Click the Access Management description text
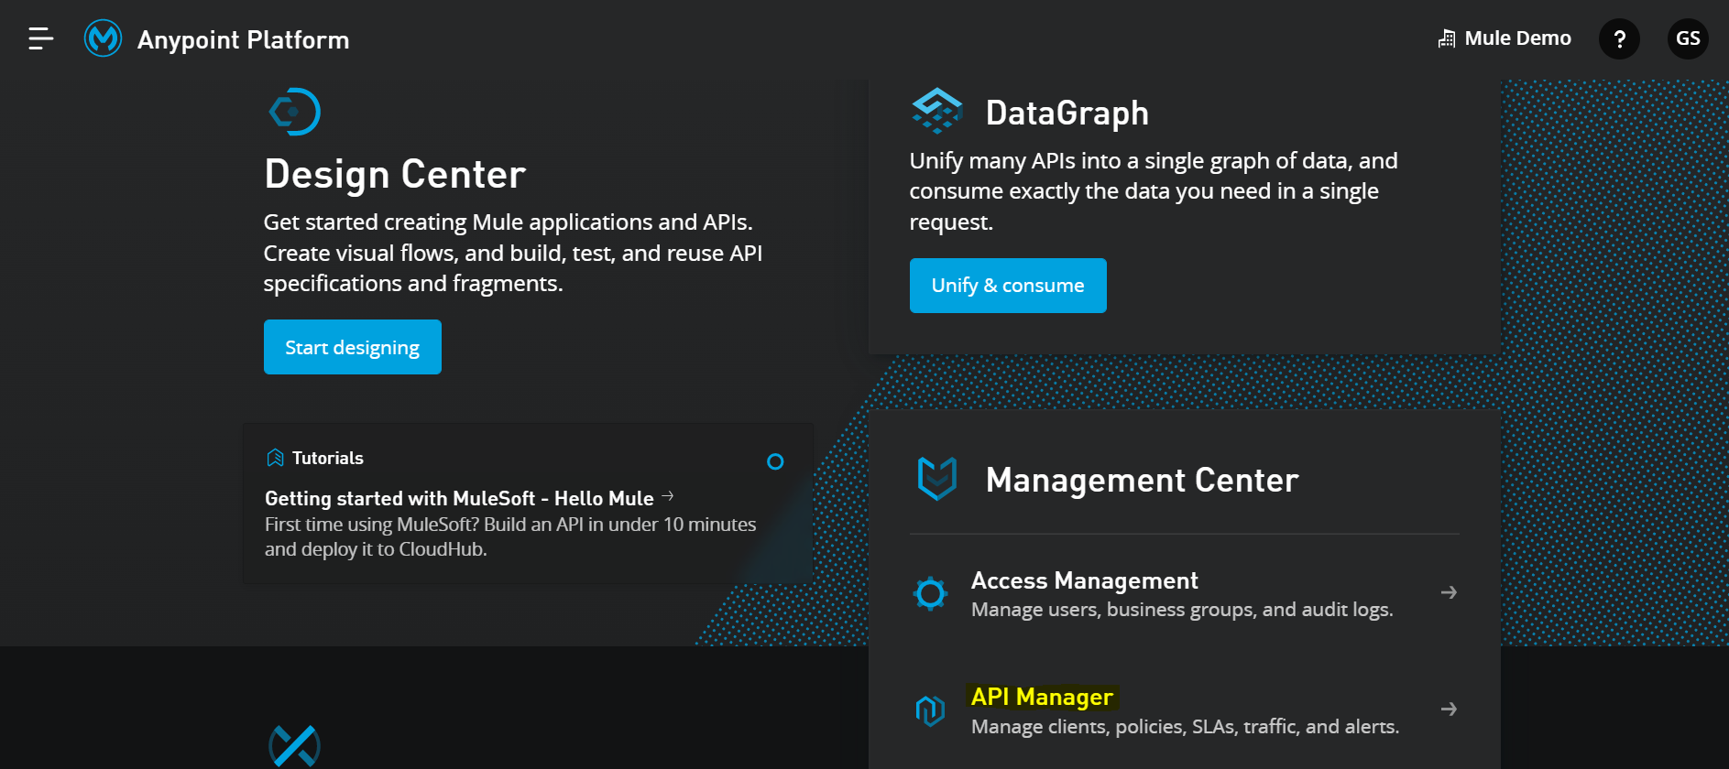 1182,610
